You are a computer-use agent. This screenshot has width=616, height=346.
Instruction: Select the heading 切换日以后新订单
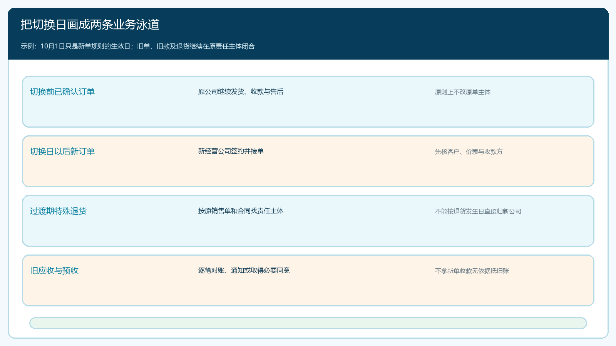[62, 151]
